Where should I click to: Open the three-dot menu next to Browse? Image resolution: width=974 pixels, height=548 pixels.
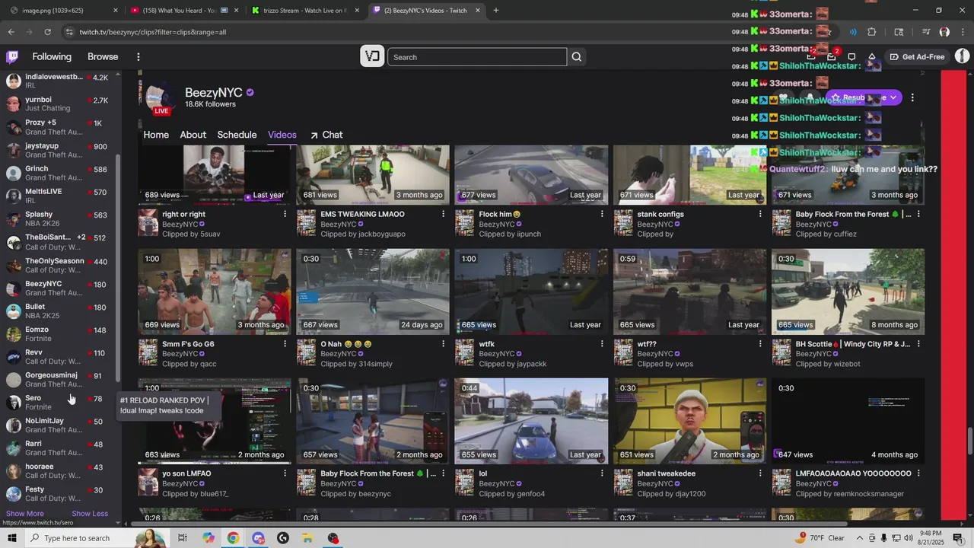point(138,57)
